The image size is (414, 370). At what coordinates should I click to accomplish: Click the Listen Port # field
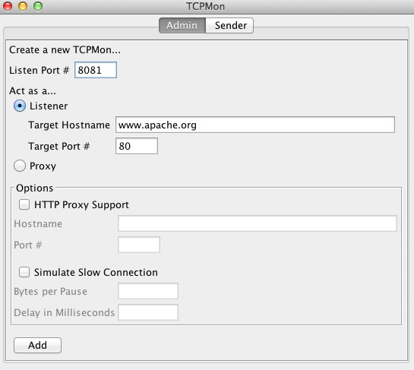pos(96,70)
